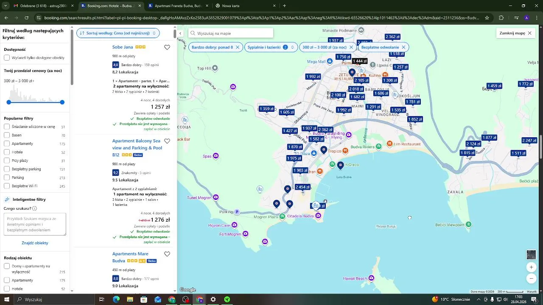Check the 'Bezpłatny parking' filter

tap(7, 169)
